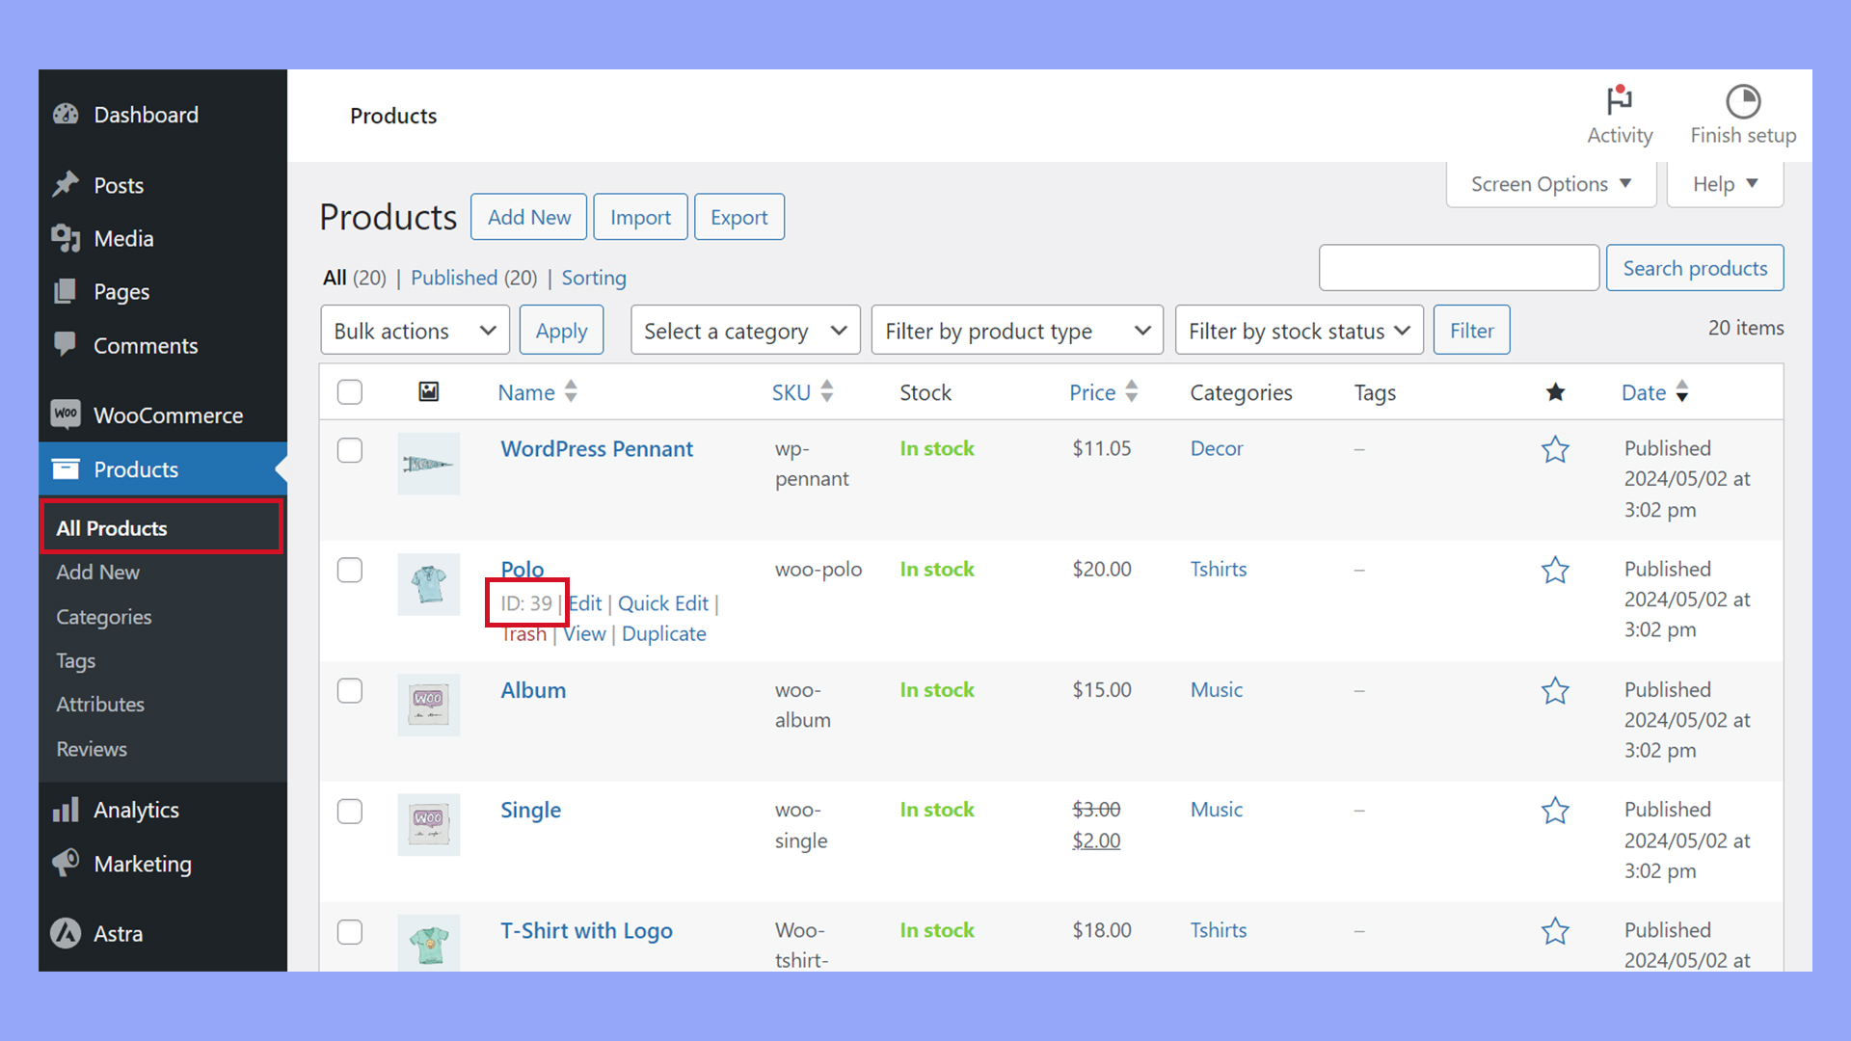Open Analytics via its bar-chart icon
This screenshot has width=1851, height=1041.
tap(65, 810)
